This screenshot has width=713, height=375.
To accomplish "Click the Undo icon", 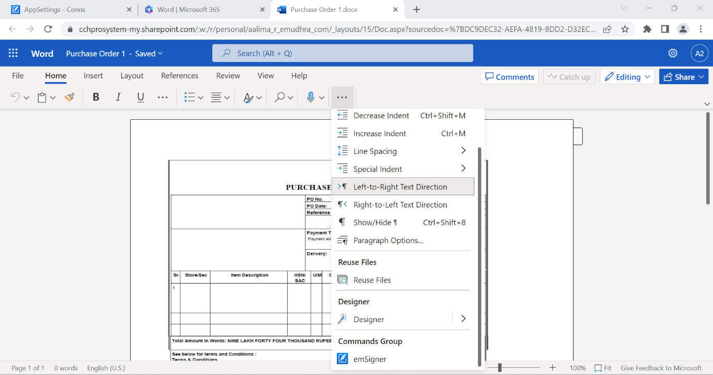I will coord(16,97).
